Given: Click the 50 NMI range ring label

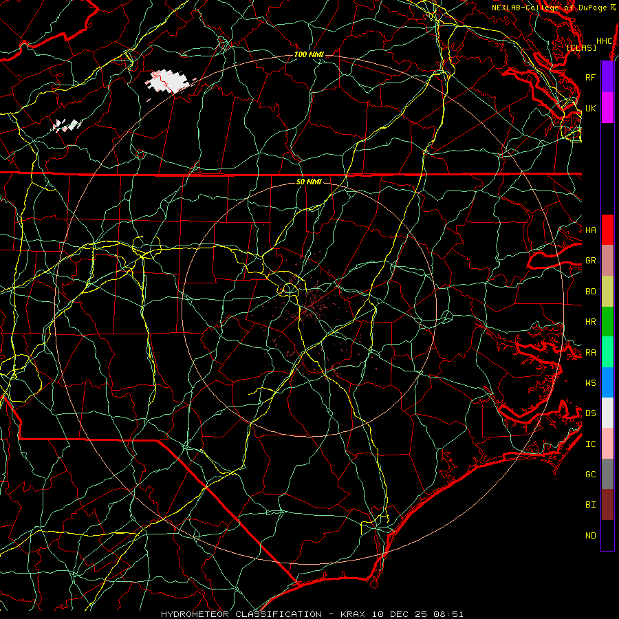Looking at the screenshot, I should click(x=309, y=182).
